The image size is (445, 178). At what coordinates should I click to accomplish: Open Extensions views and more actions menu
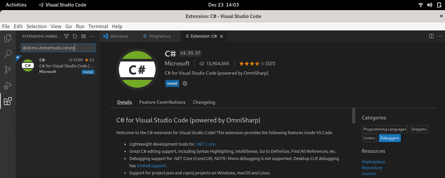click(92, 36)
